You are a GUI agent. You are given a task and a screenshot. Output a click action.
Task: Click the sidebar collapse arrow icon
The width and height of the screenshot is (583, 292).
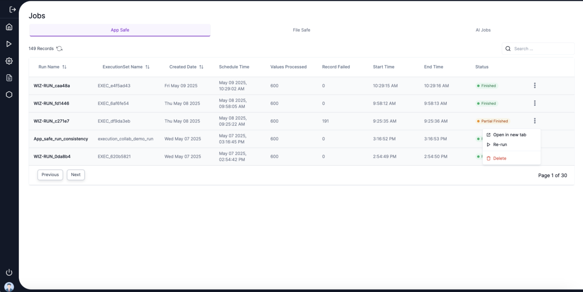[x=13, y=10]
